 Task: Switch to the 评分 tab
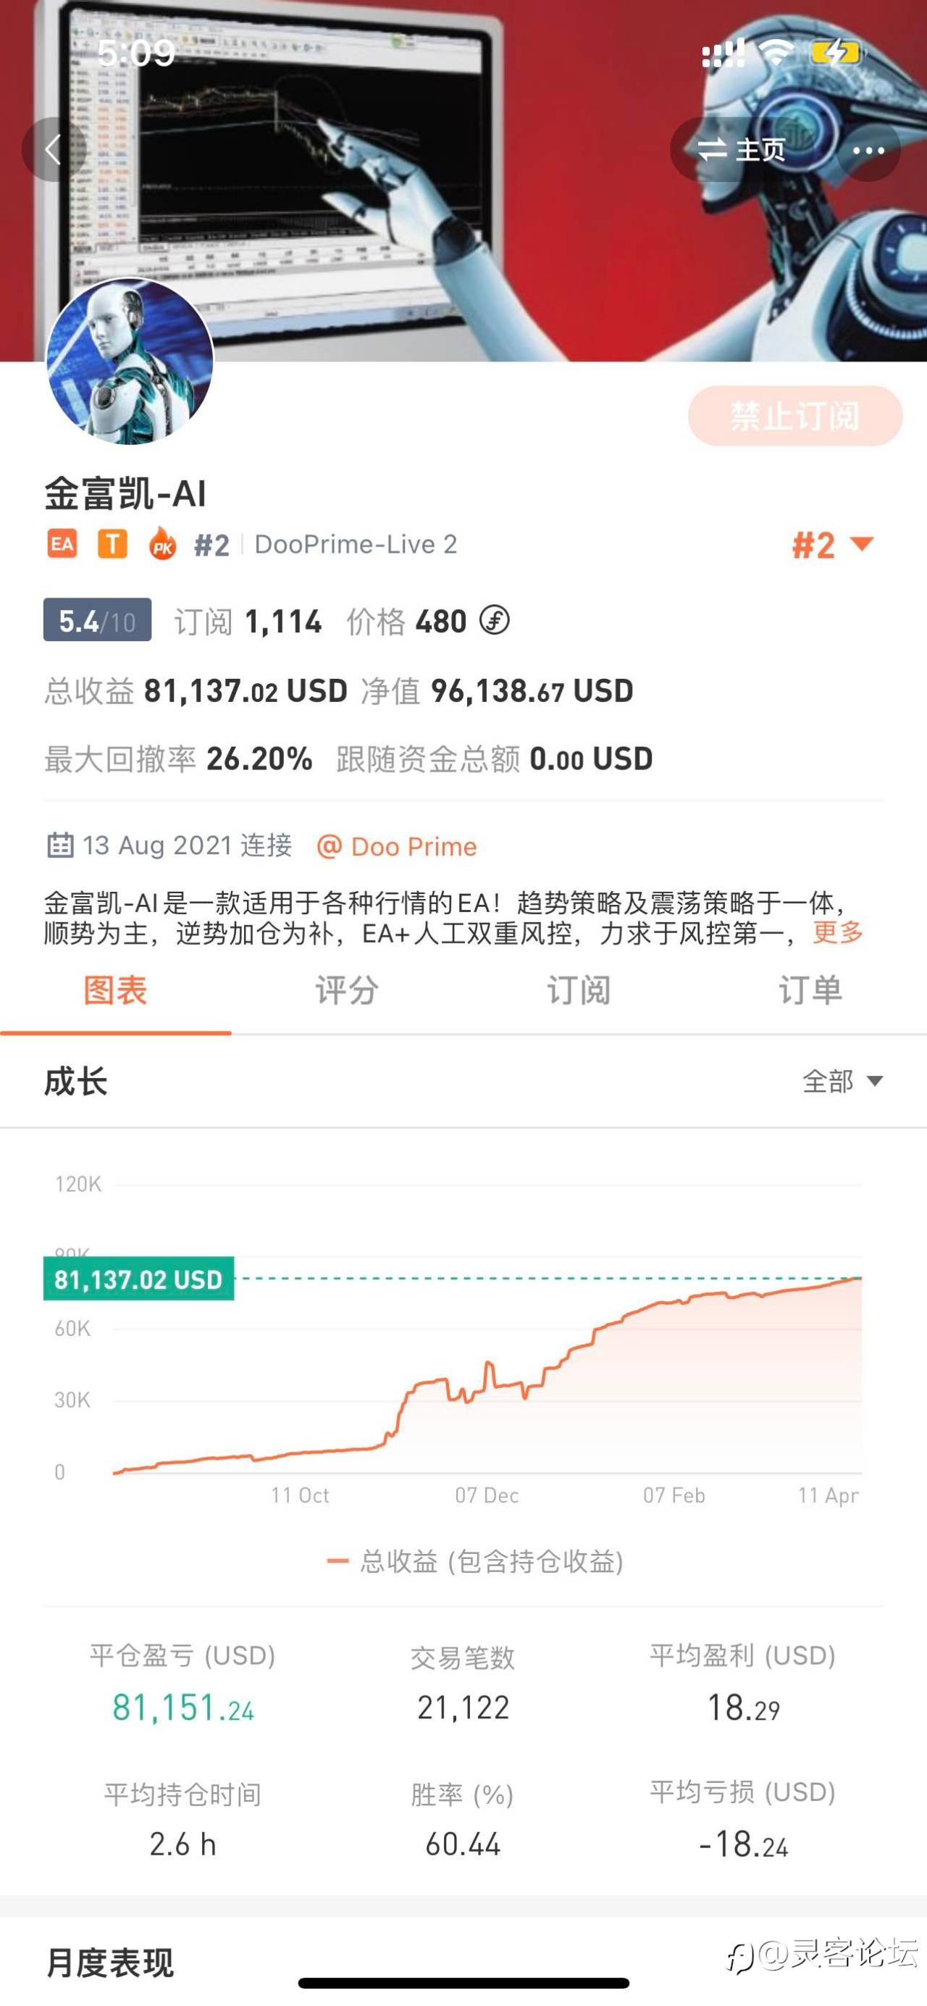[x=347, y=990]
